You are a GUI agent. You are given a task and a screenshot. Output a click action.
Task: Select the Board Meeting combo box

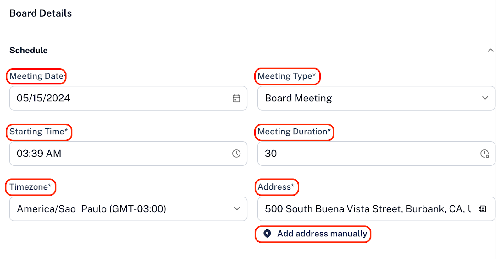click(x=376, y=98)
